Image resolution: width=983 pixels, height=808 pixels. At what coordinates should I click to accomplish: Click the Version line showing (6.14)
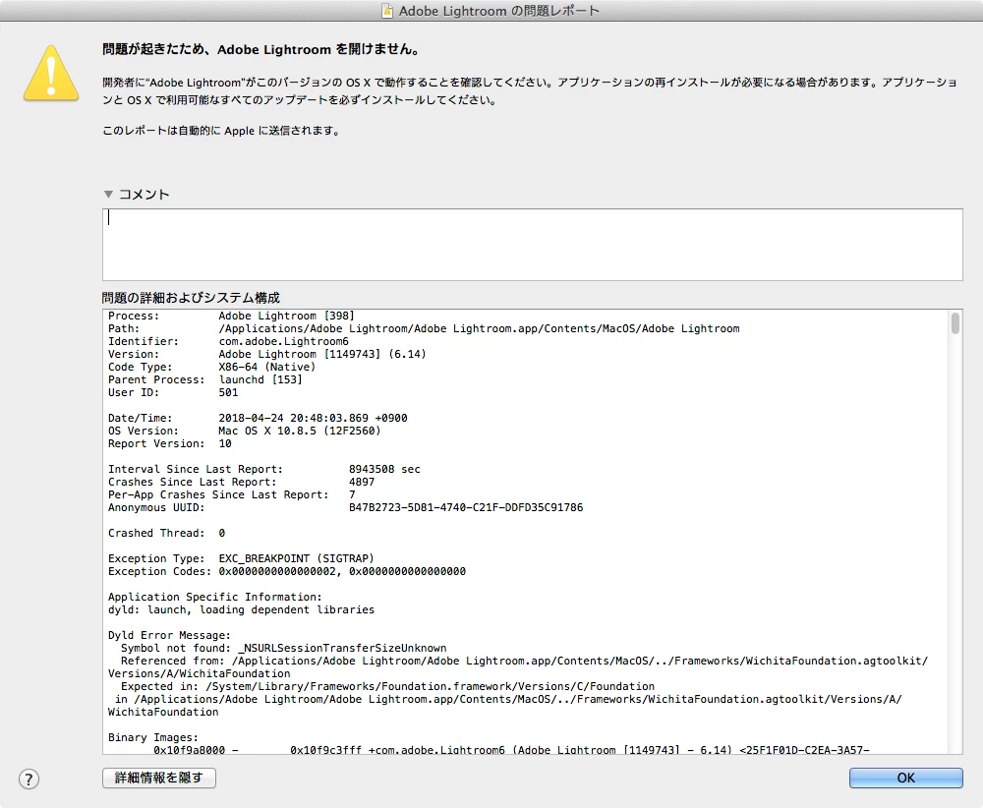267,354
